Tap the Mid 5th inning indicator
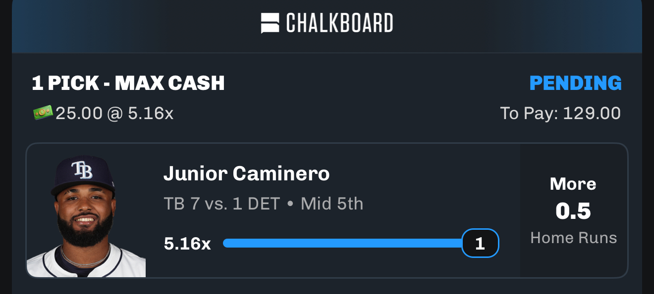654x294 pixels. pyautogui.click(x=332, y=204)
